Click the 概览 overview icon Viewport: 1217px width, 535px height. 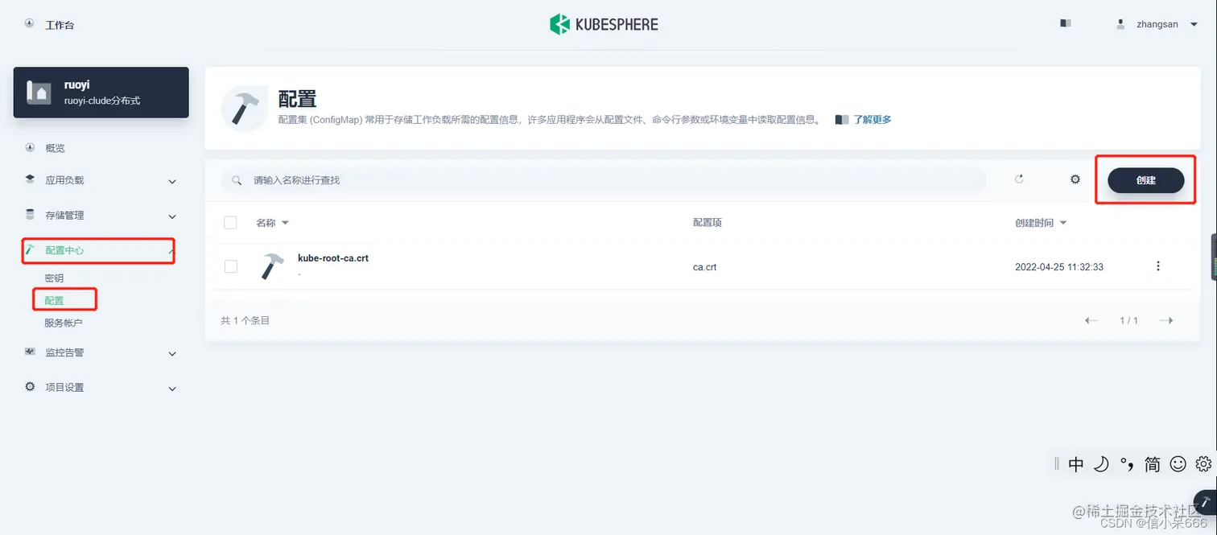pos(30,147)
